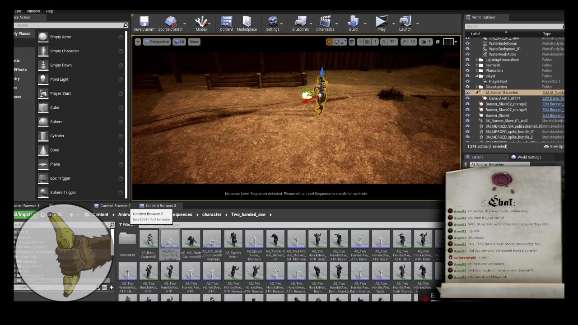The image size is (578, 325).
Task: Toggle visibility of navmesh folder
Action: point(467,65)
